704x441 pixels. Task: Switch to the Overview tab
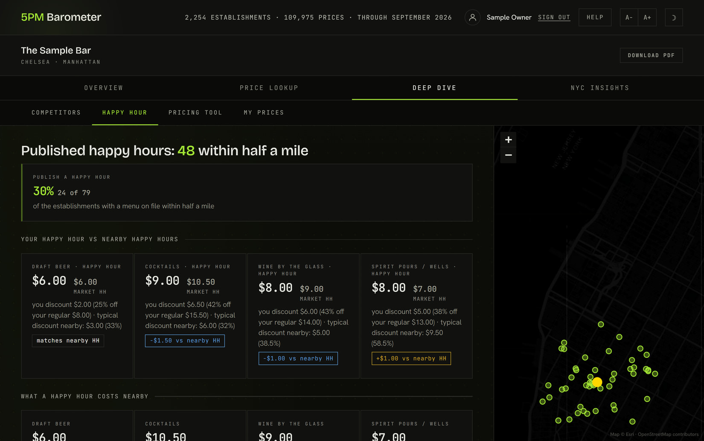pos(104,88)
